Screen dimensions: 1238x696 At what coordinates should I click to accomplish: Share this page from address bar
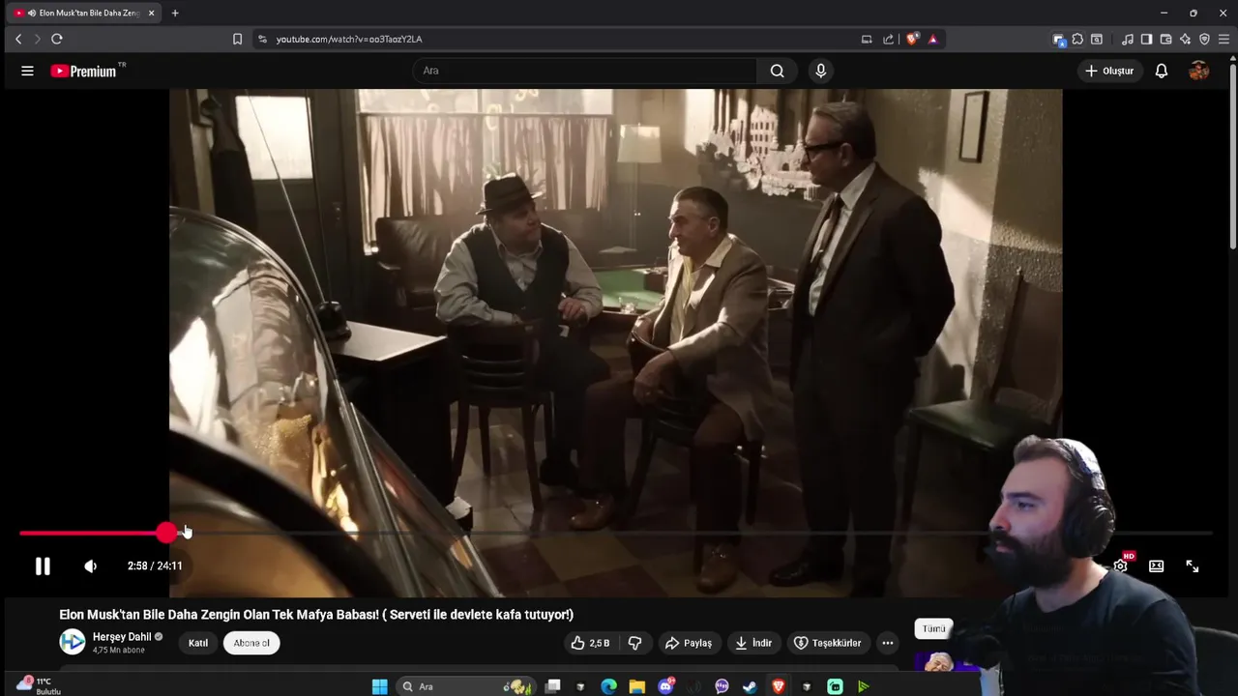coord(888,39)
